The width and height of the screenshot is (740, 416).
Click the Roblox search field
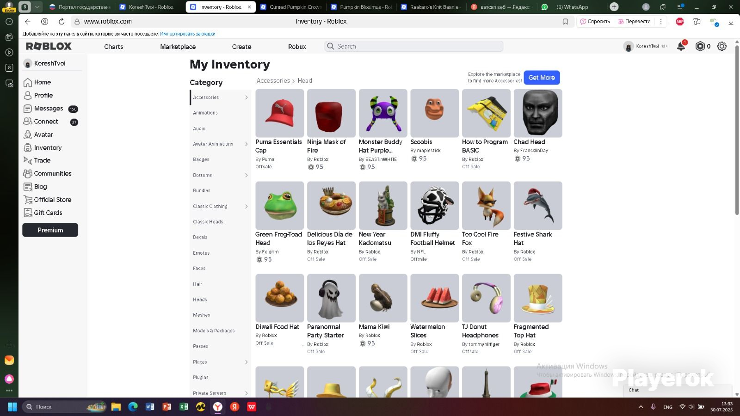pos(414,46)
